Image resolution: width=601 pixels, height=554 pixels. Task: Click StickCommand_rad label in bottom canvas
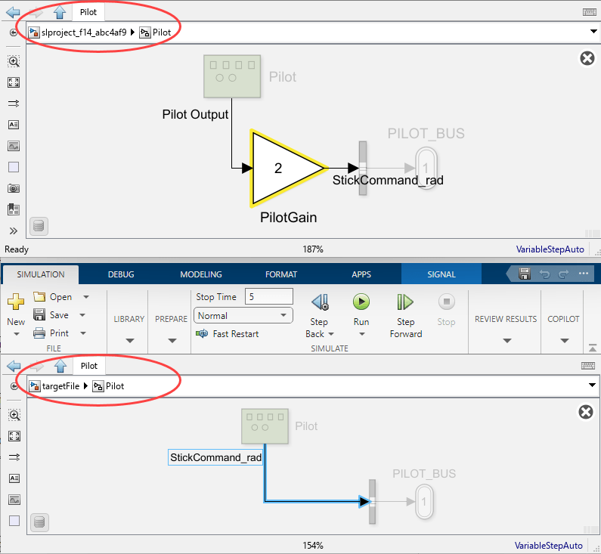215,457
